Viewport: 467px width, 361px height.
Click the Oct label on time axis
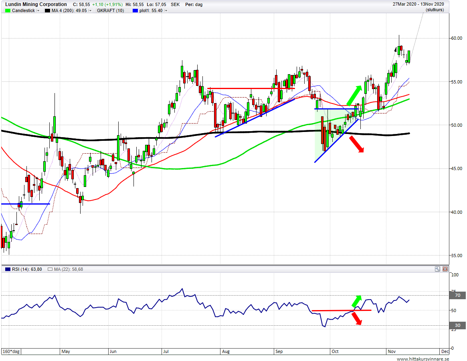[335, 351]
